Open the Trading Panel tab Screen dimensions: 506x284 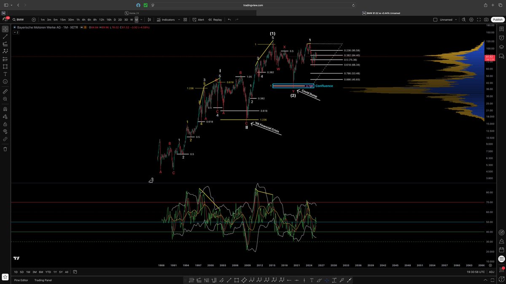coord(43,280)
